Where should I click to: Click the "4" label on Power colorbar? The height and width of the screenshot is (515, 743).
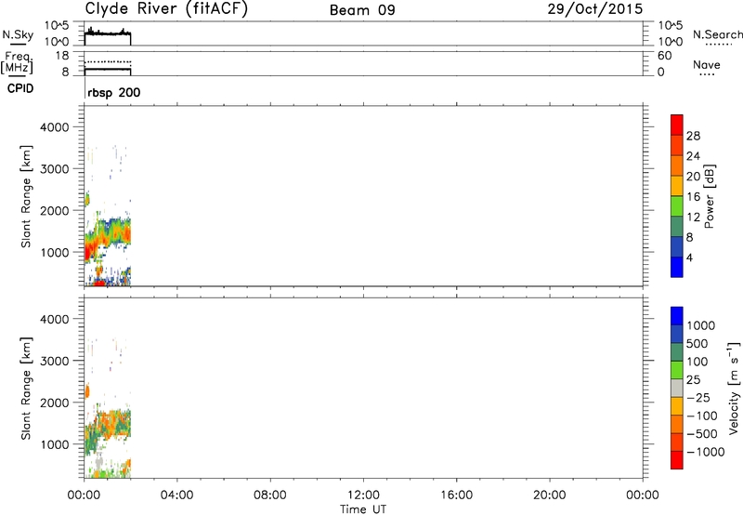689,258
